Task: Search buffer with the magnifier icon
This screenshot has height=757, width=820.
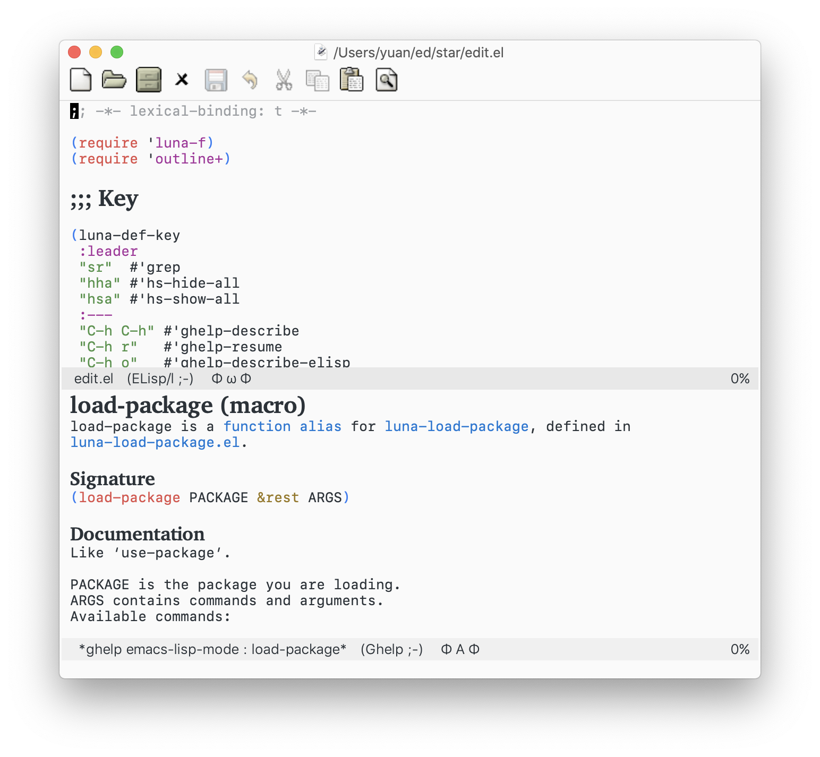Action: coord(387,80)
